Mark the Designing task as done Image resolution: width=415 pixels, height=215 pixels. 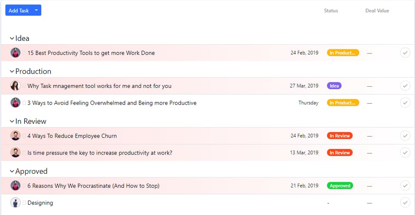coord(405,203)
